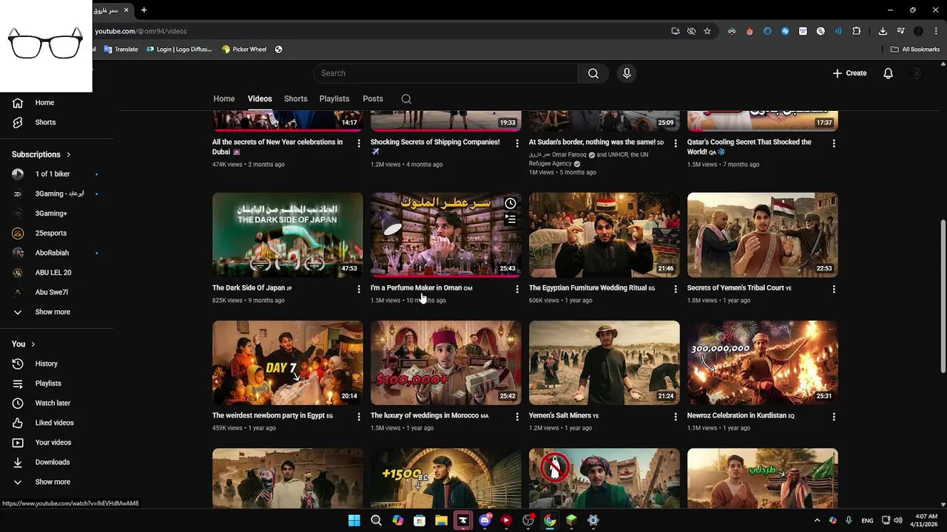This screenshot has height=532, width=947.
Task: Open 25esports subscription channel
Action: pos(56,233)
